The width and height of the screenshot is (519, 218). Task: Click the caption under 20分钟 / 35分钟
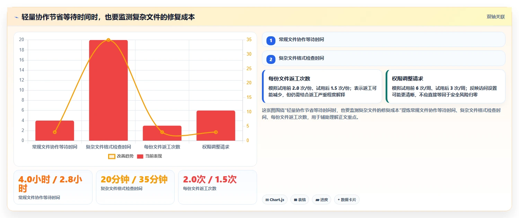pos(122,189)
